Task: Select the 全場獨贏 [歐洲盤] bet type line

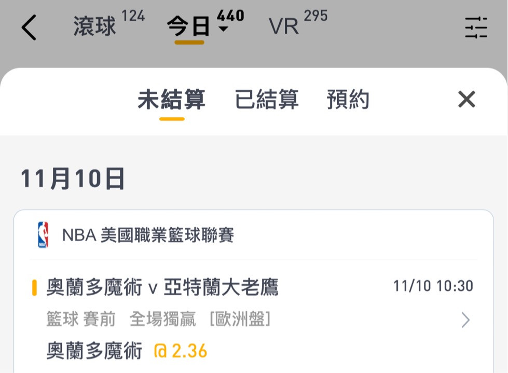Action: (200, 319)
